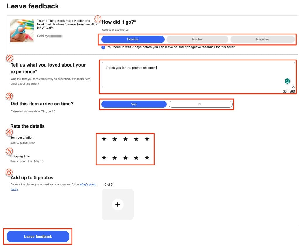Click the first star for Item description

(x=104, y=139)
